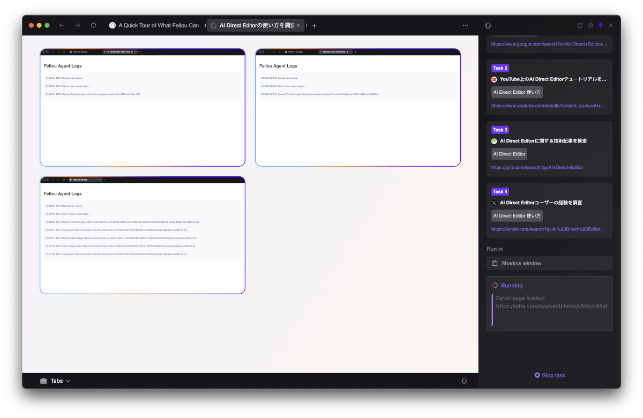Click the Task 2 title about YouTube tutorials

(553, 79)
